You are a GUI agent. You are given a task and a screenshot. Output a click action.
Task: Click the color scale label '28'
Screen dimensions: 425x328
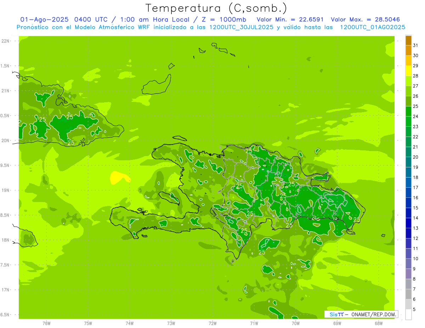(x=416, y=76)
